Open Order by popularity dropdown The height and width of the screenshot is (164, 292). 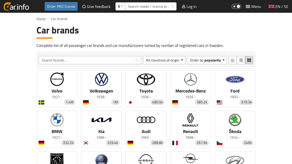(x=207, y=60)
